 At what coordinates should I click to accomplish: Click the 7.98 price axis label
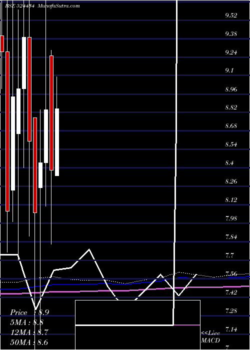tap(231, 218)
